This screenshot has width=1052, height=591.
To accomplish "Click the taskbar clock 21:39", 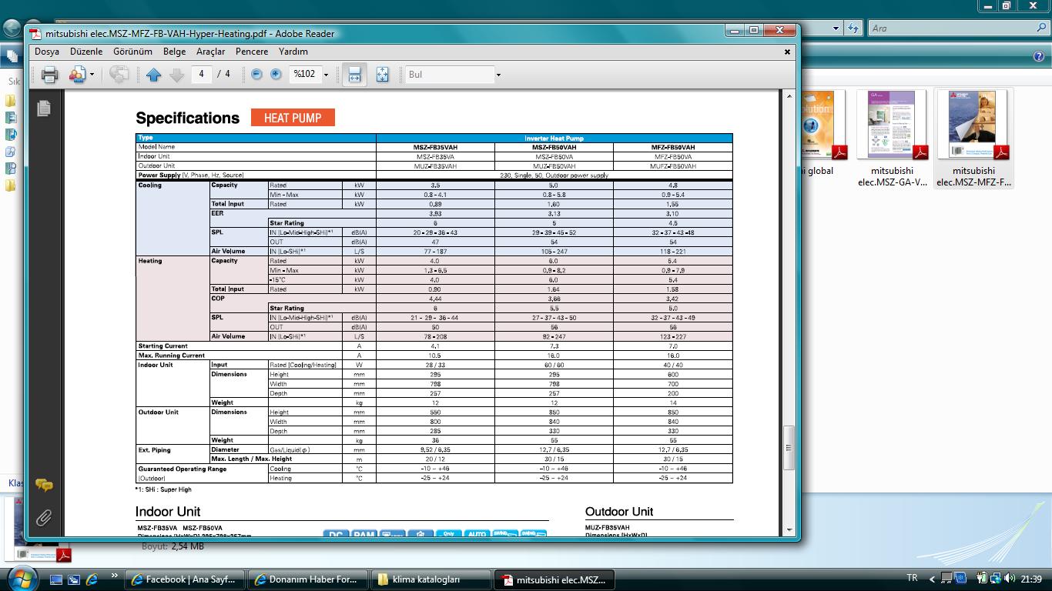I will click(x=1033, y=579).
